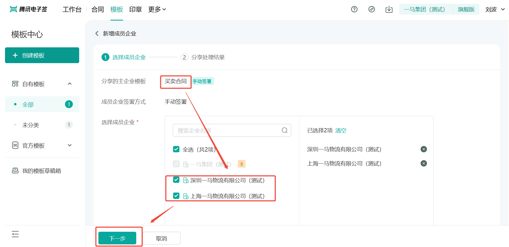
Task: Remove 上海一马物流有限公司 from selected list
Action: pyautogui.click(x=424, y=163)
